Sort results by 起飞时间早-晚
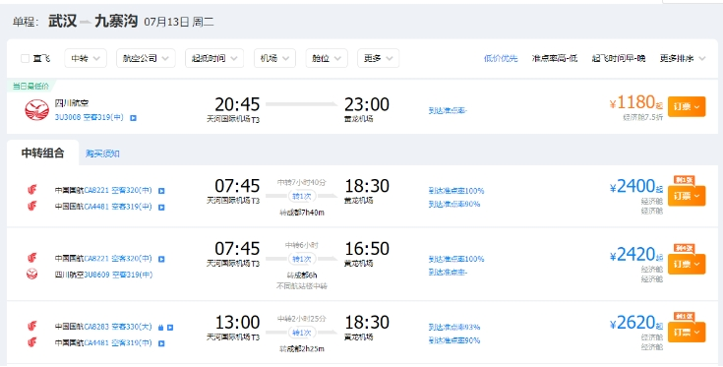Image resolution: width=723 pixels, height=367 pixels. coord(619,59)
